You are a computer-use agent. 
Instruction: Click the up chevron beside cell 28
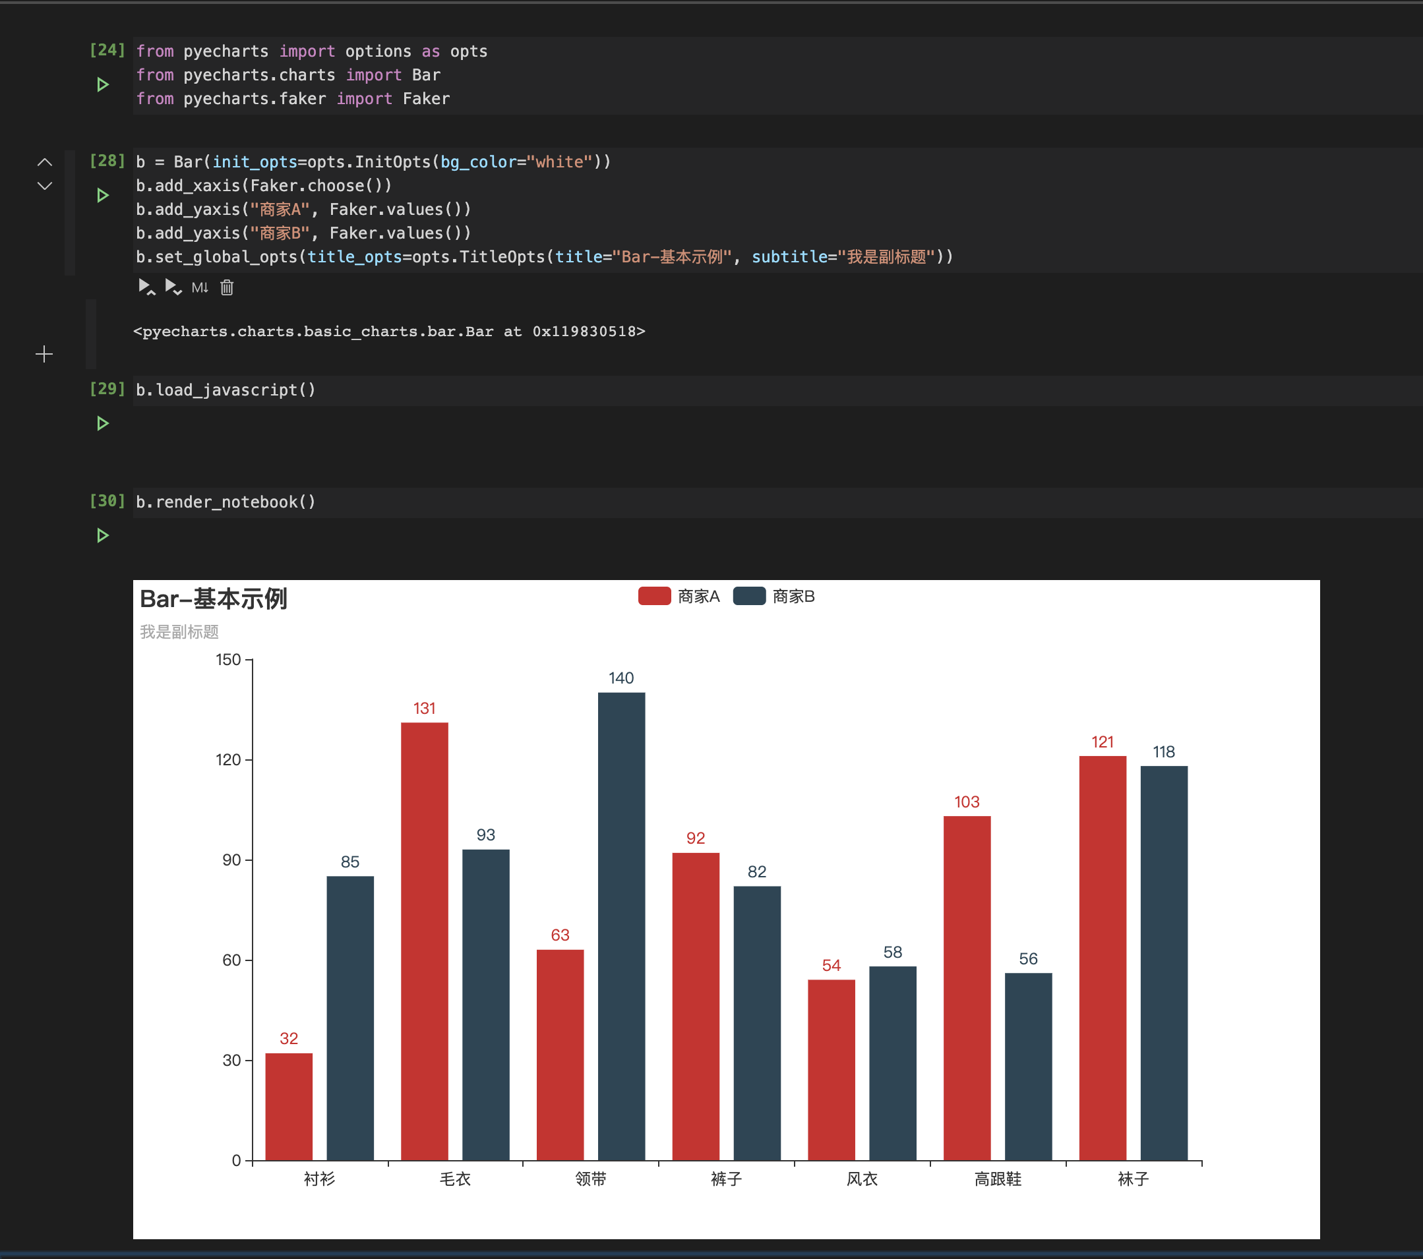pos(45,162)
